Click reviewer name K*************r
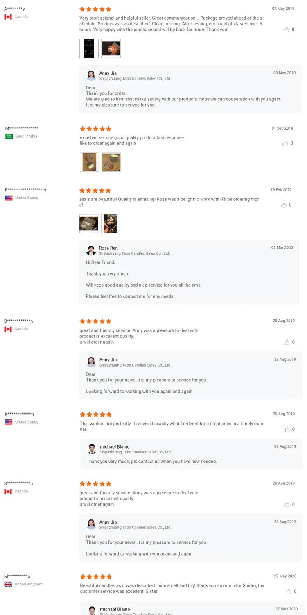The height and width of the screenshot is (615, 307). (20, 414)
